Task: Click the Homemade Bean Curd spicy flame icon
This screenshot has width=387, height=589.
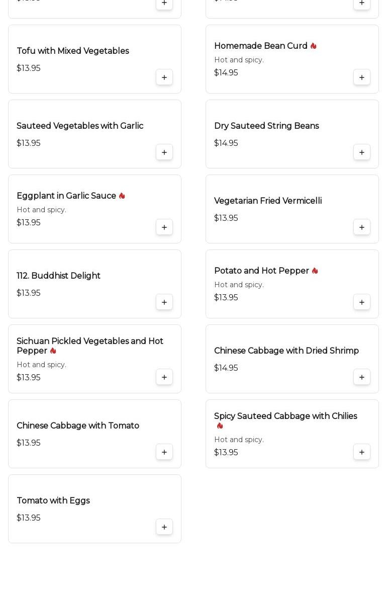Action: (314, 46)
